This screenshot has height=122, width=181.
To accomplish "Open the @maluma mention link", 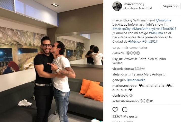I will 163,20.
